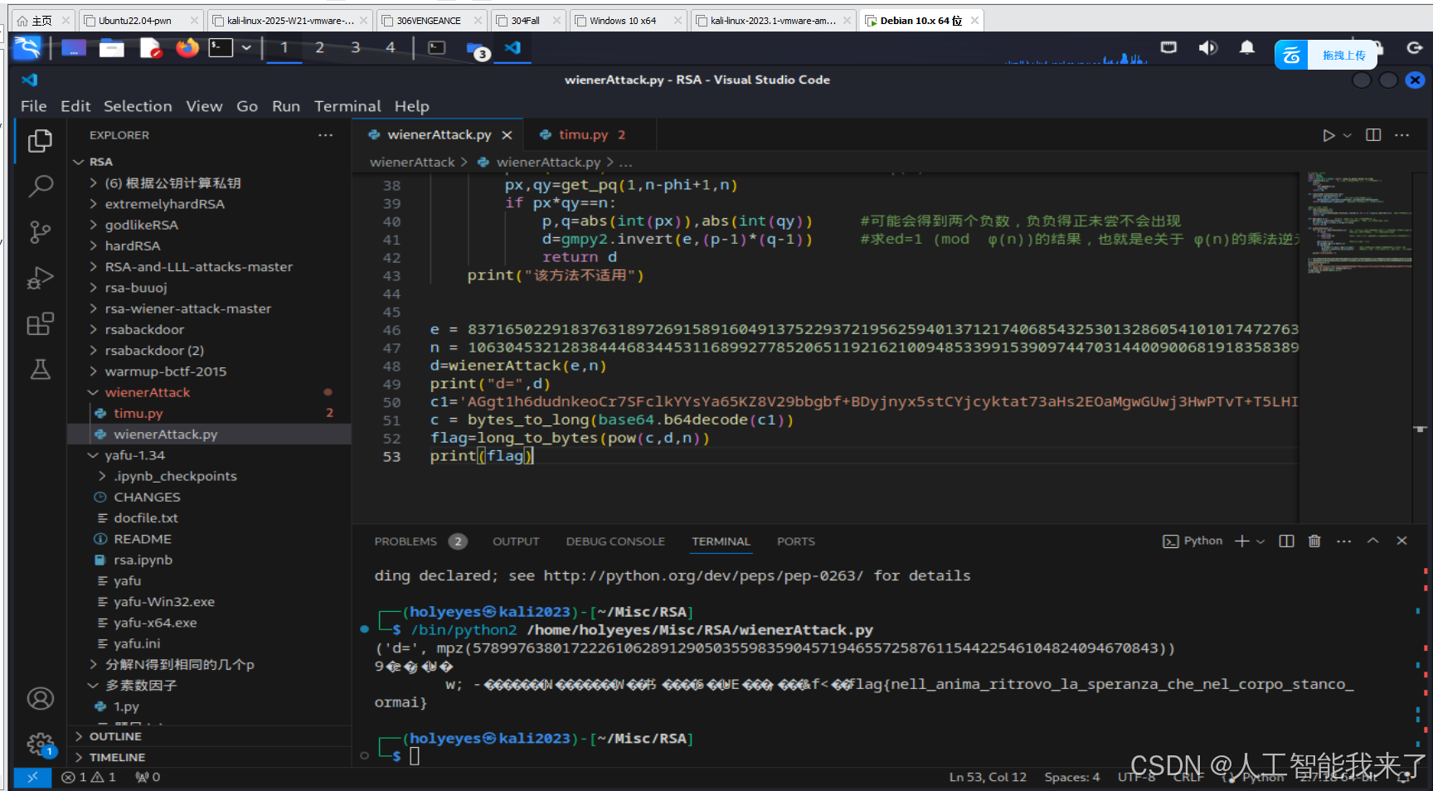Open the file manager in Kali panel
The image size is (1433, 791).
111,48
